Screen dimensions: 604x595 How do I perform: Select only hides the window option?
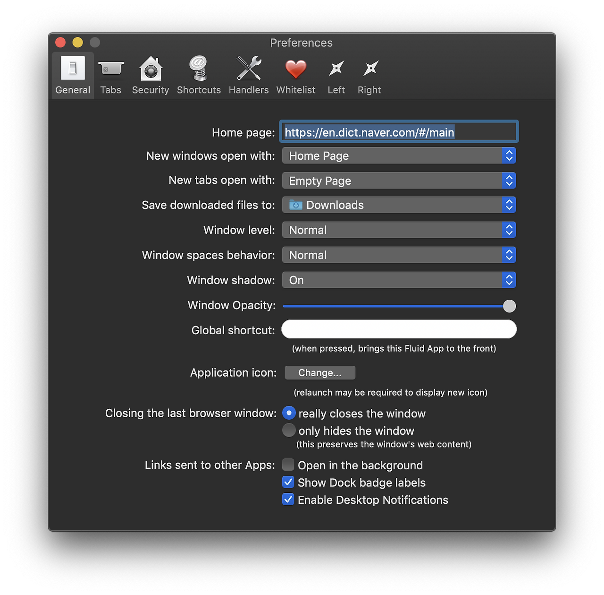pyautogui.click(x=289, y=430)
